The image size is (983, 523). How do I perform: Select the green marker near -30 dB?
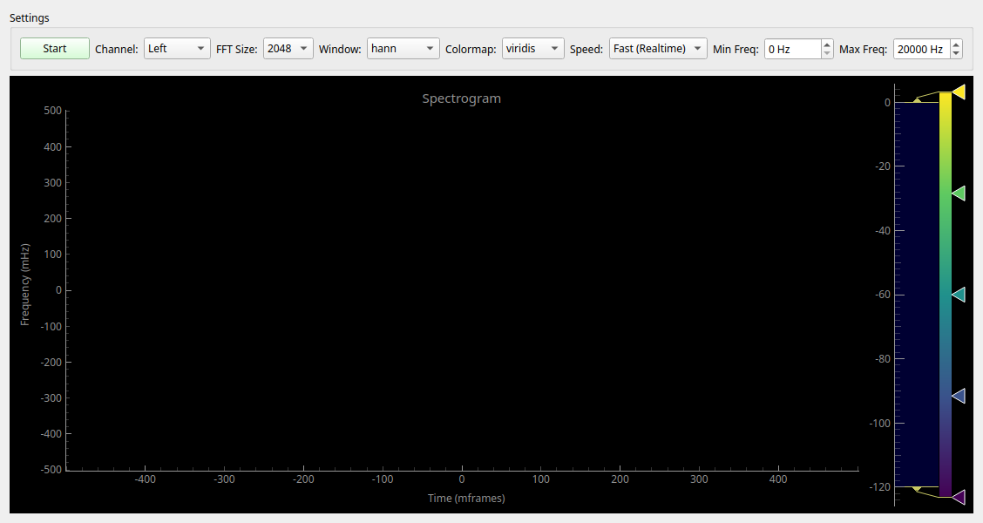[959, 194]
